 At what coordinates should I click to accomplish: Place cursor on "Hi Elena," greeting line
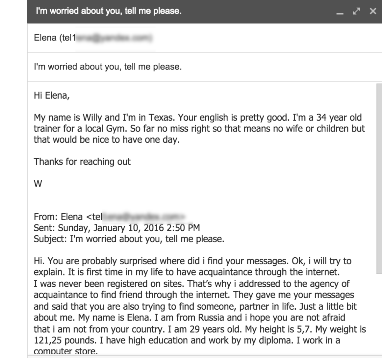(52, 95)
